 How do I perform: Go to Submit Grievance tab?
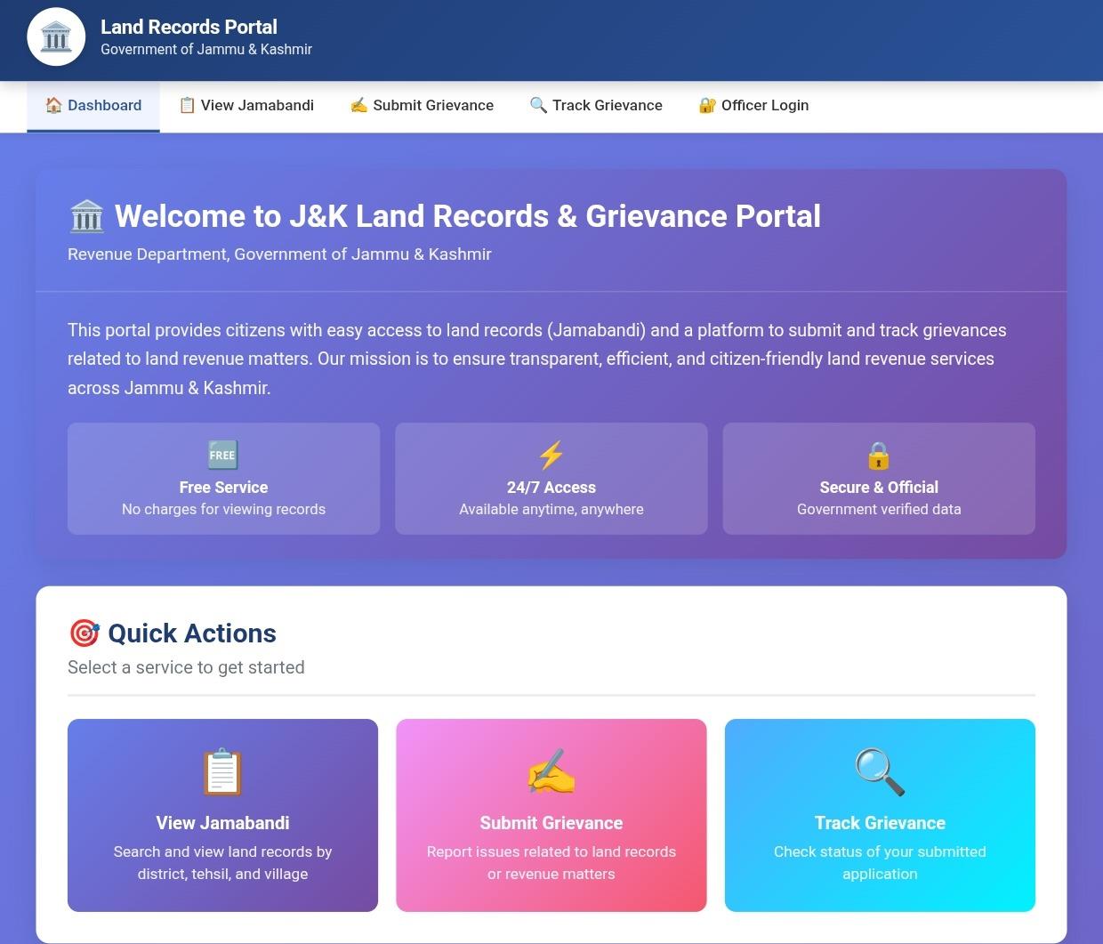(x=422, y=106)
